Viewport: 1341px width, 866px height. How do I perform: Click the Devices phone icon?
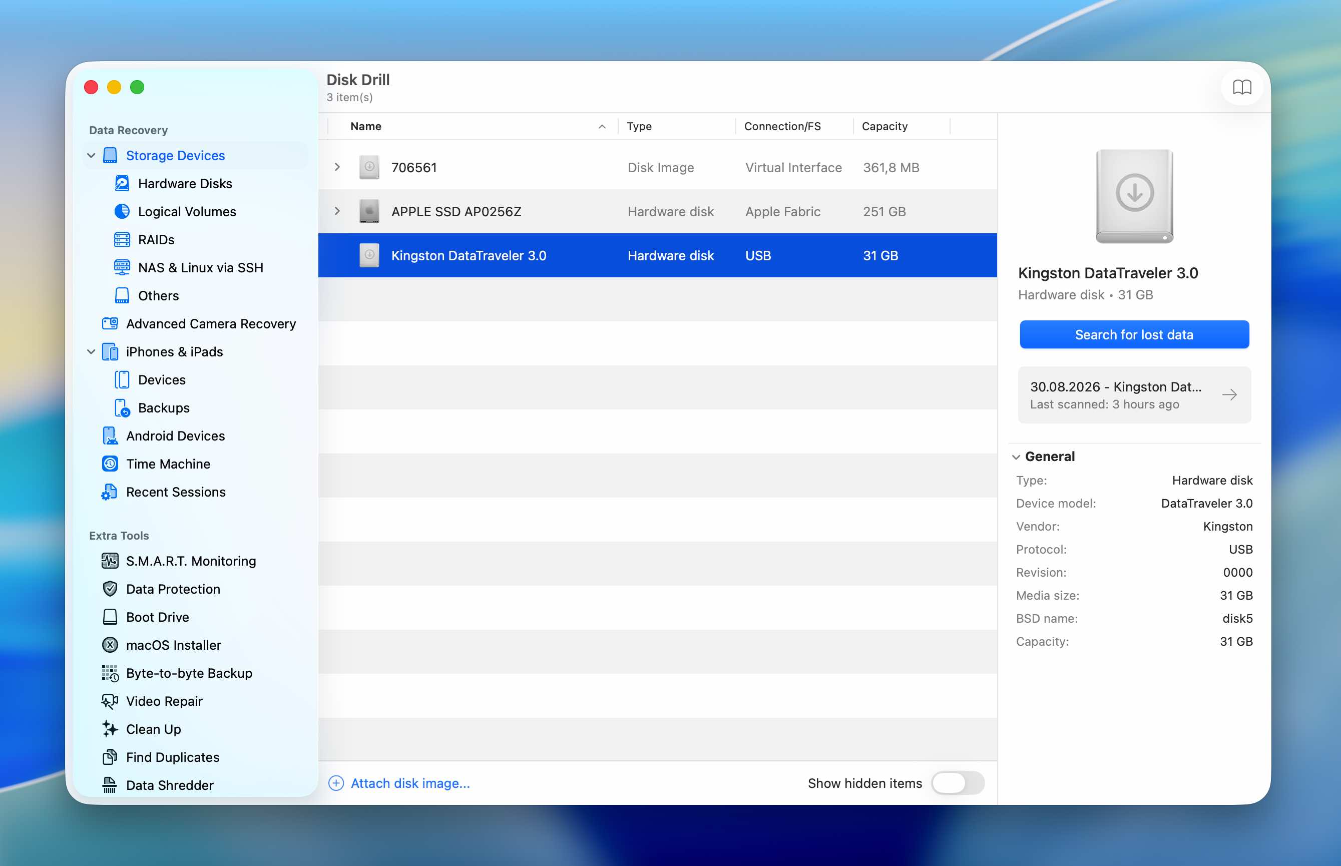(x=122, y=380)
